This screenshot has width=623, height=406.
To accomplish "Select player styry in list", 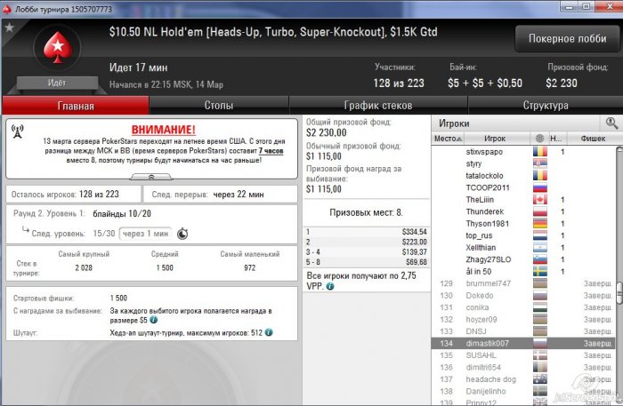I will [473, 163].
